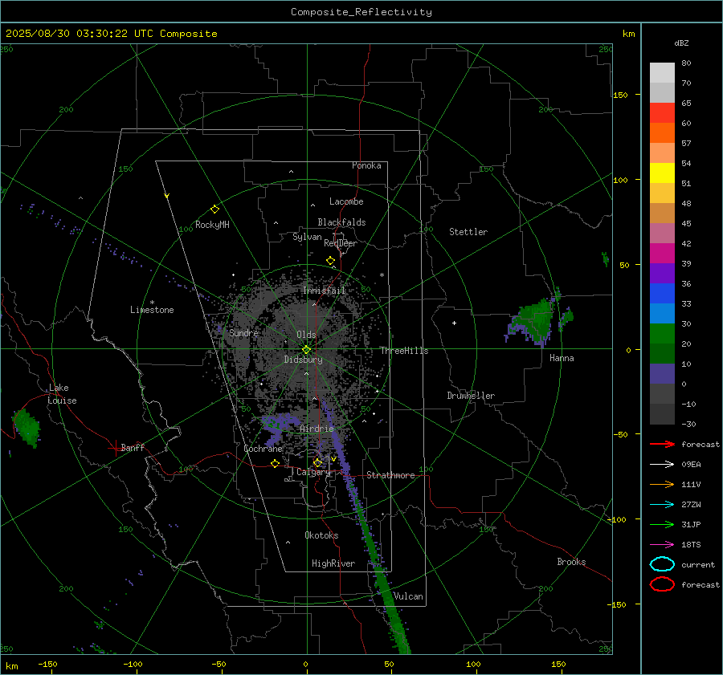Select the orange 57-60 dBZ swatch
723x675 pixels.
pyautogui.click(x=662, y=133)
